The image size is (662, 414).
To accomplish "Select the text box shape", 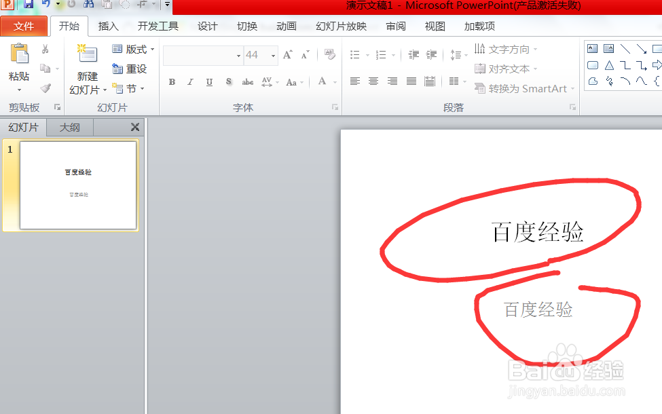I will 592,49.
